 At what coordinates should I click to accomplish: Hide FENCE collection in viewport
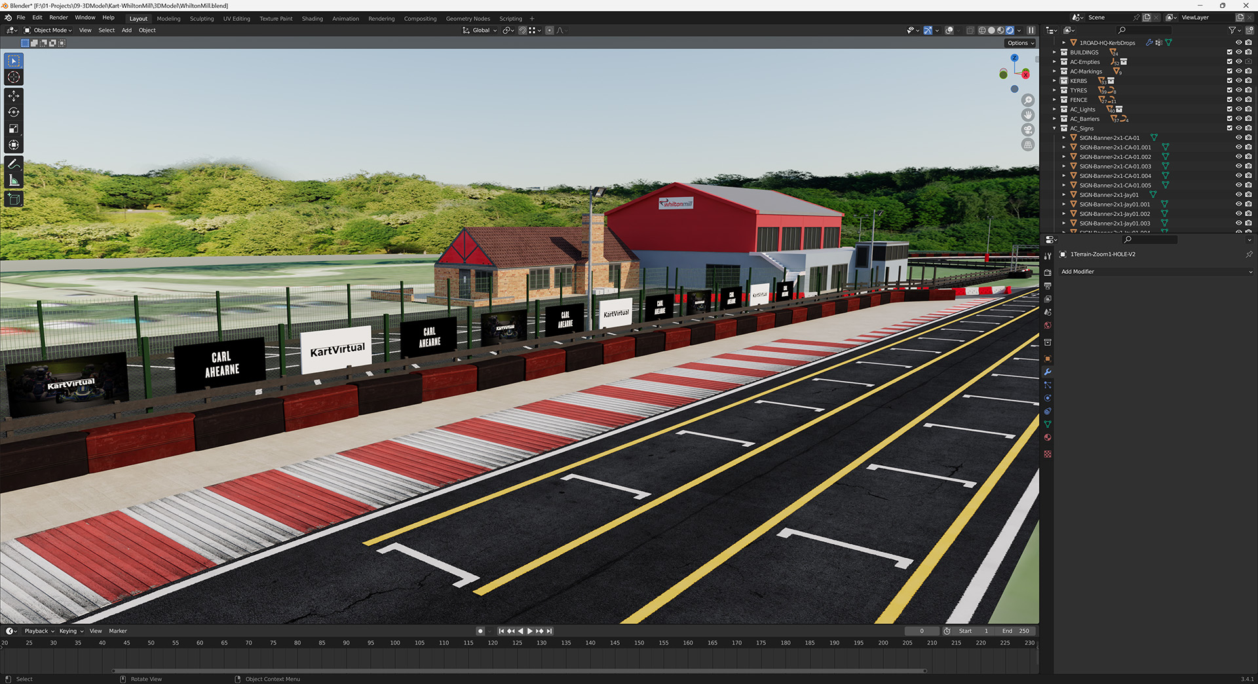click(x=1238, y=100)
